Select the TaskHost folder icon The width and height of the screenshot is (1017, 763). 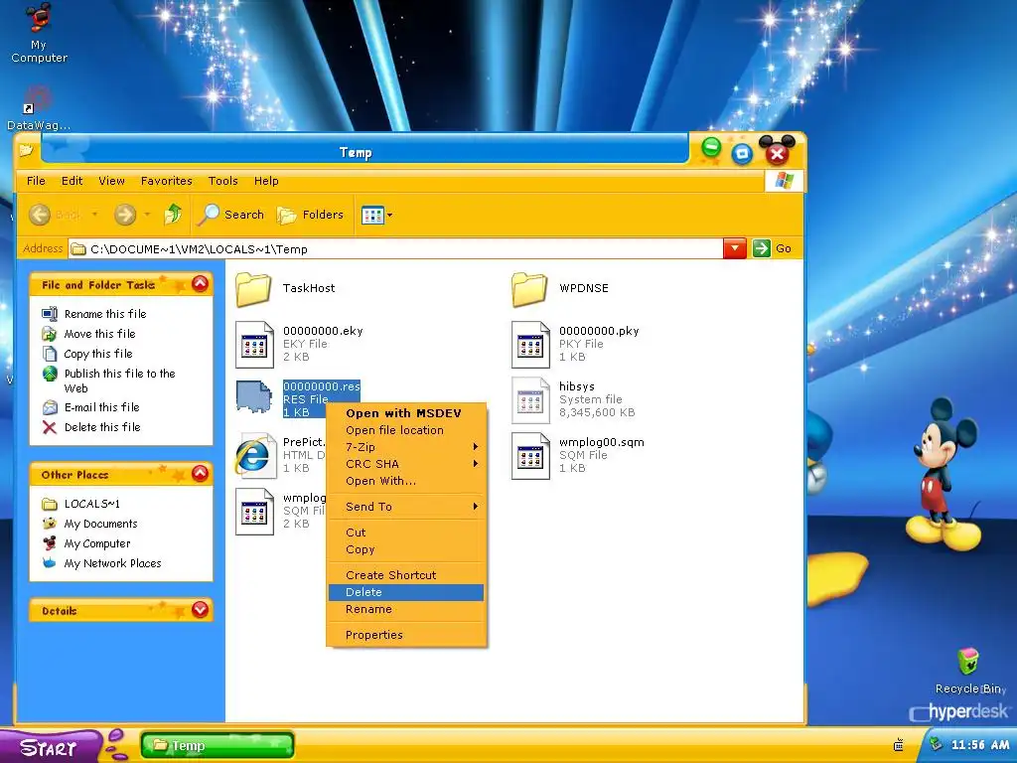coord(253,289)
